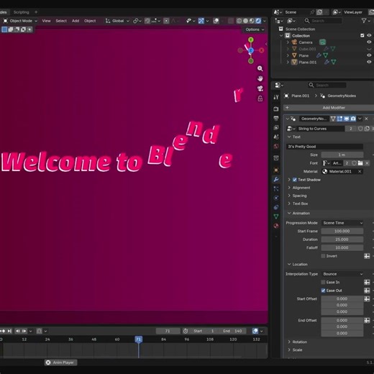
Task: Open the View Layer properties tab icon
Action: pyautogui.click(x=276, y=127)
